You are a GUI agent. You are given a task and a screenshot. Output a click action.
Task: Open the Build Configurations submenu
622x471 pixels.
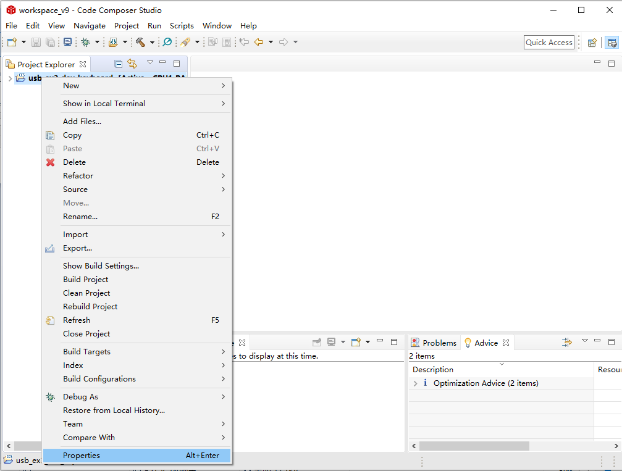(137, 379)
